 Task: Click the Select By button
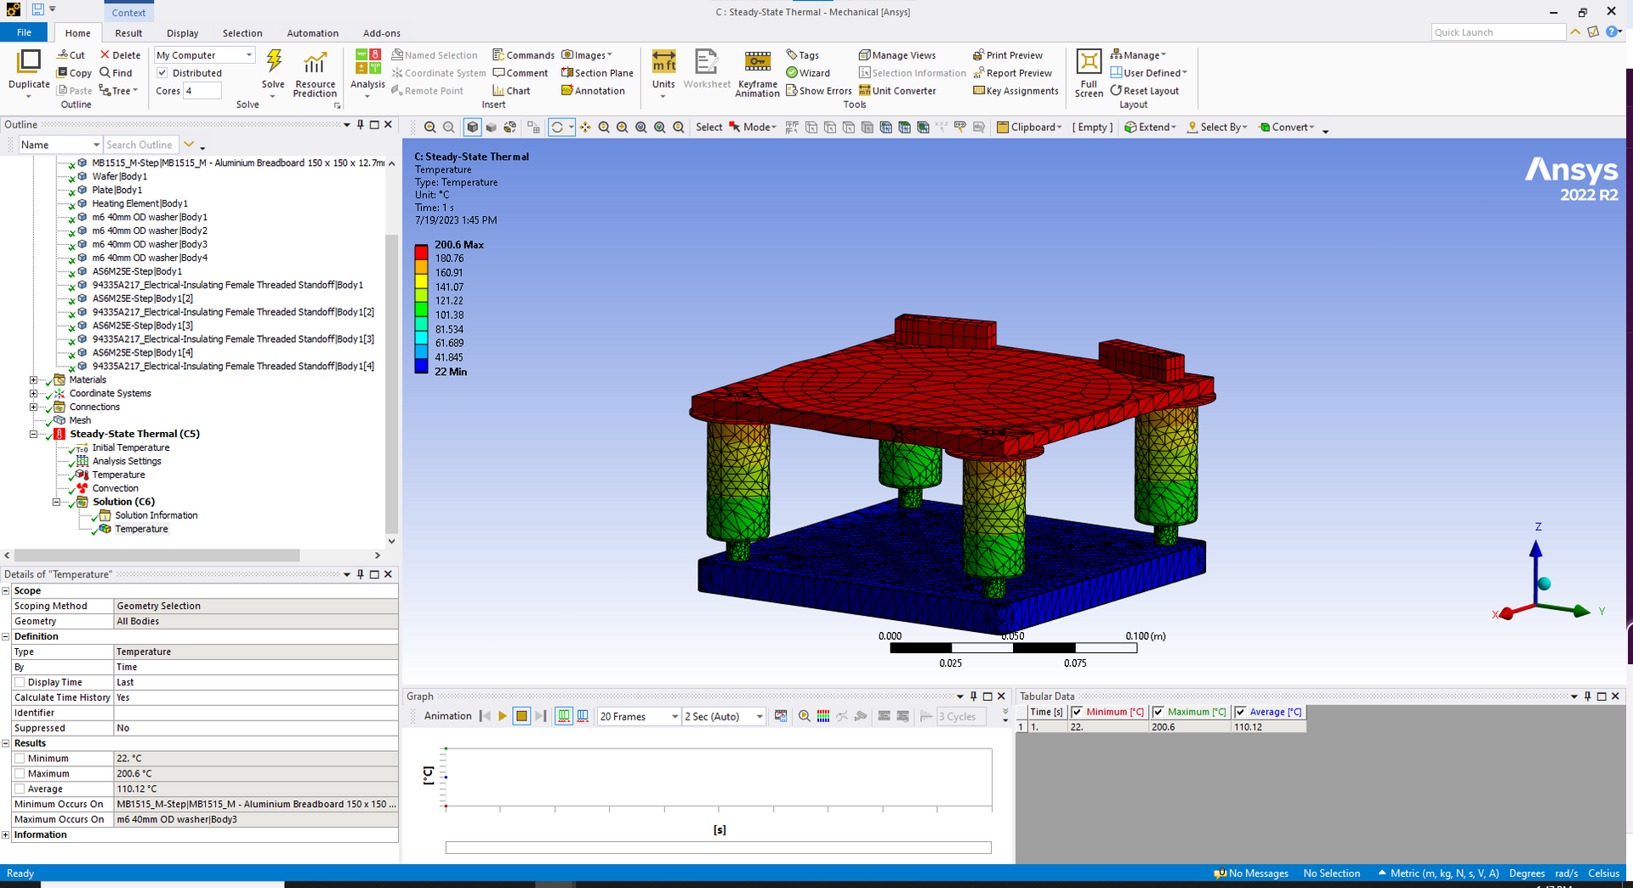[1217, 128]
